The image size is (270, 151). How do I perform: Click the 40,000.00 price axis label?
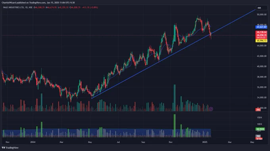tap(262, 66)
